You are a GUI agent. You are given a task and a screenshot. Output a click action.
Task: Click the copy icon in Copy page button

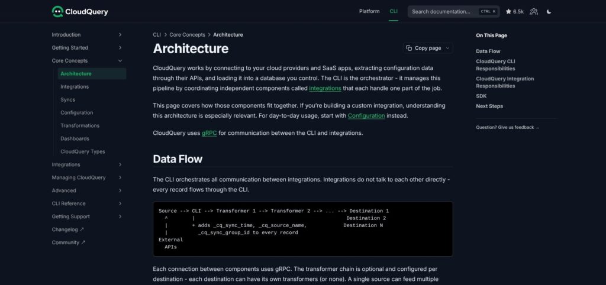click(x=409, y=48)
